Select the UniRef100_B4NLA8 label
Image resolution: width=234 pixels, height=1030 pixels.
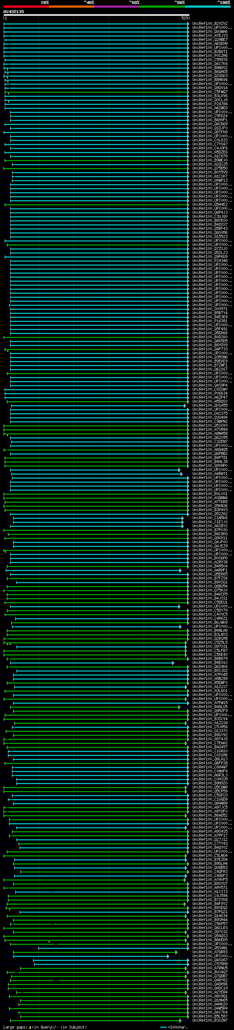pos(210,631)
